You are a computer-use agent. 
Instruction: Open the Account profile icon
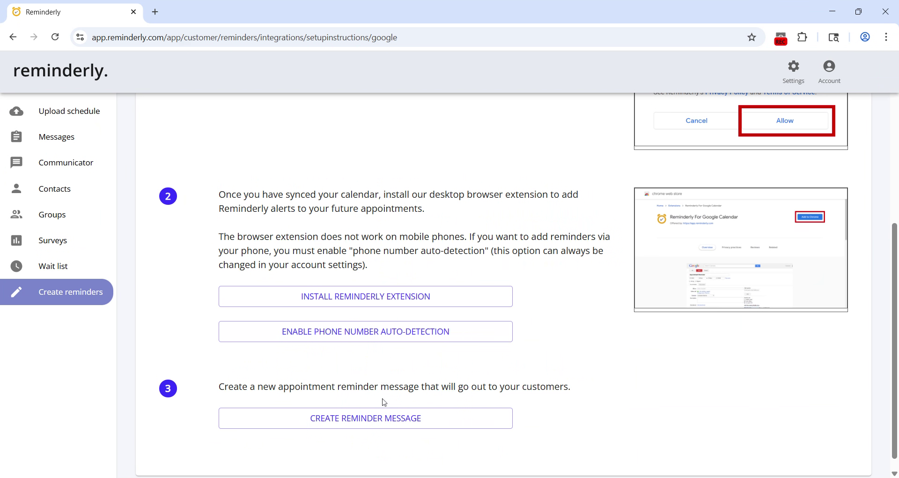[829, 66]
